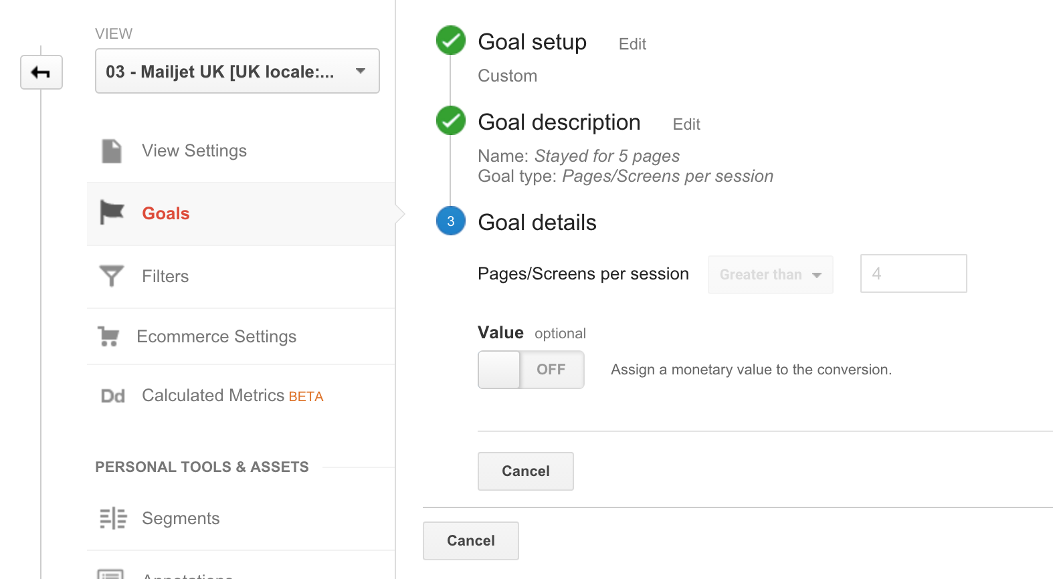This screenshot has height=579, width=1053.
Task: Open Calculated Metrics BETA menu item
Action: 232,396
